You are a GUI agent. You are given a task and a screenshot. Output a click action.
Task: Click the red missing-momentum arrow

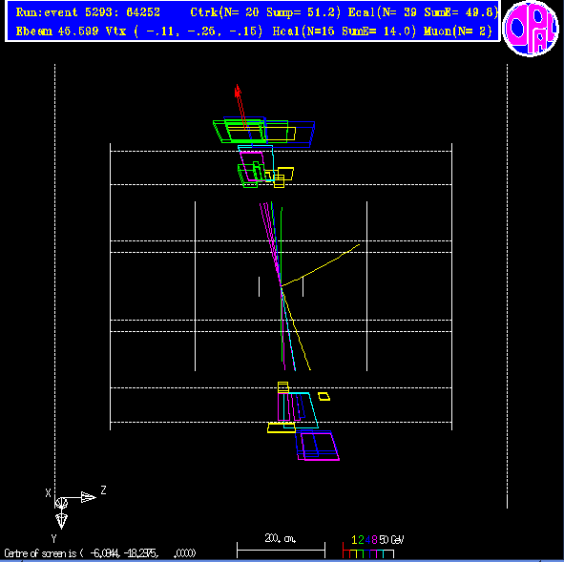point(240,107)
